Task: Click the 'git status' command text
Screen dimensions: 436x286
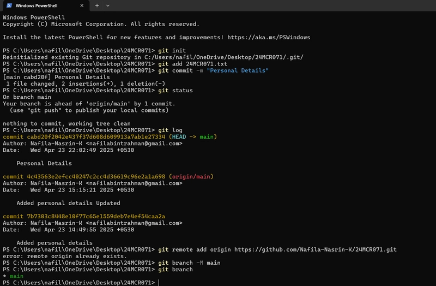Action: pos(175,91)
